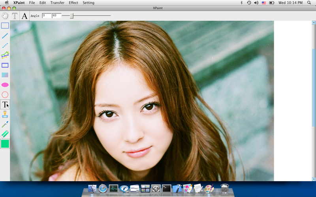Image resolution: width=316 pixels, height=197 pixels.
Task: Pick the polyline curve tool
Action: (5, 55)
